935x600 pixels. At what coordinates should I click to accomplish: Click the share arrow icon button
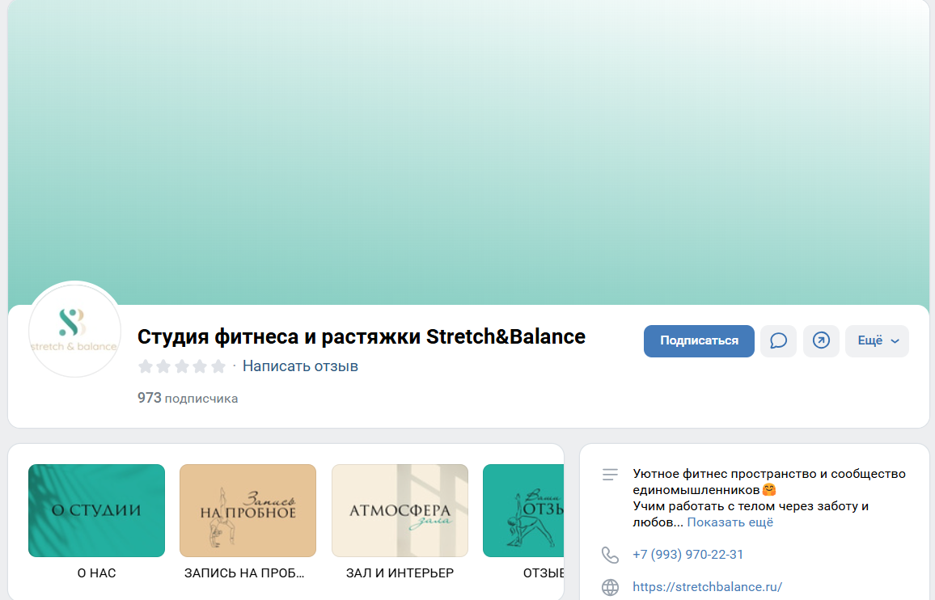click(x=821, y=341)
